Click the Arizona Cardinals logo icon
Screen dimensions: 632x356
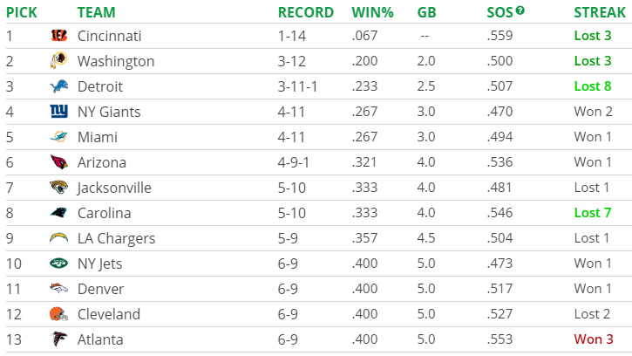tap(59, 161)
